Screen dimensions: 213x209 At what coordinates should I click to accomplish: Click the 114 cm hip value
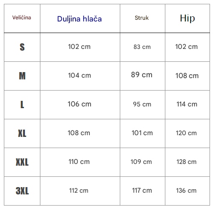[x=187, y=104]
